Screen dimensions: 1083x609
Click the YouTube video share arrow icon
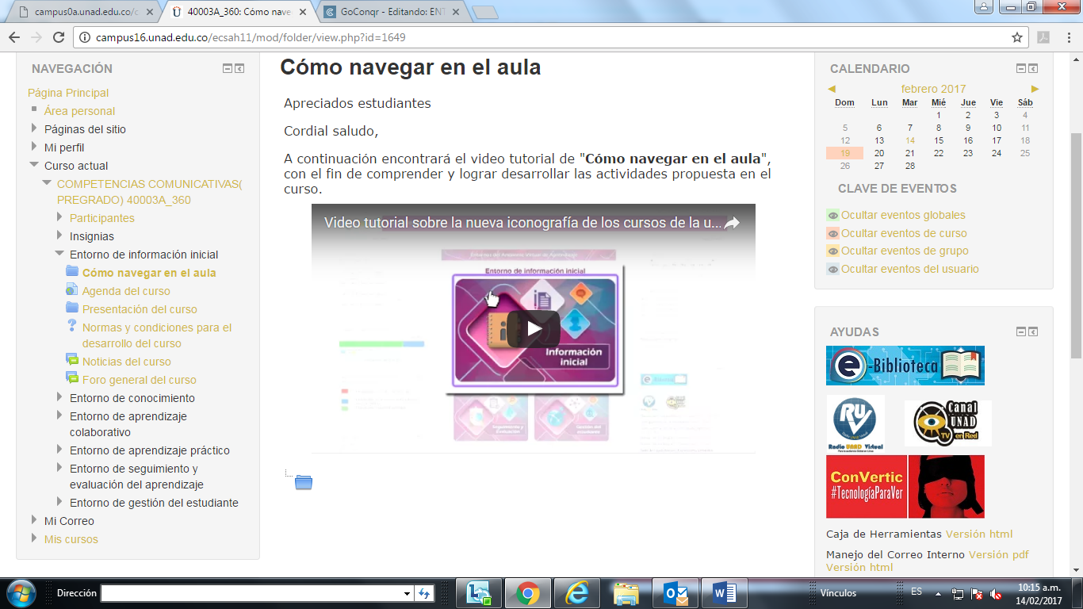pyautogui.click(x=732, y=223)
